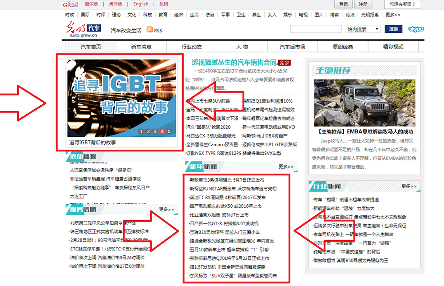Click the 登录 login button
Viewport: 444px width, 286px height.
[x=344, y=4]
